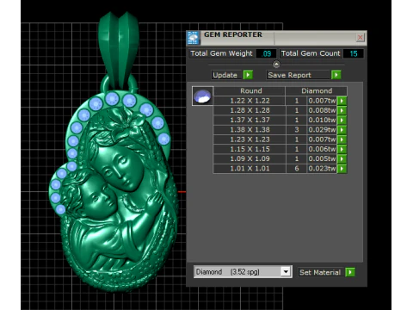The image size is (413, 310).
Task: Click the Gem Reporter logo icon
Action: [x=193, y=38]
